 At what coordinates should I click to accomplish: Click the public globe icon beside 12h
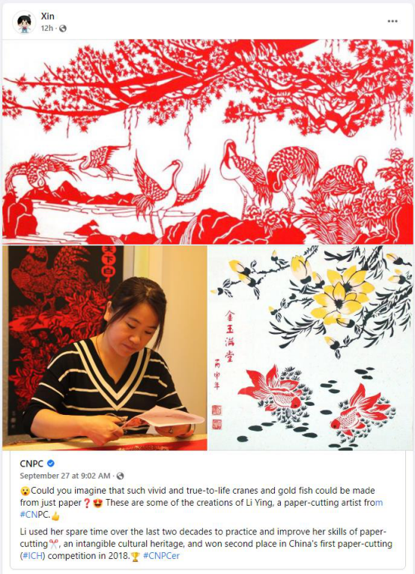[x=63, y=29]
